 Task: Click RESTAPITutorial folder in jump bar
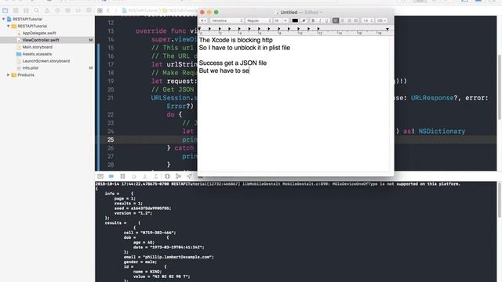pos(180,10)
